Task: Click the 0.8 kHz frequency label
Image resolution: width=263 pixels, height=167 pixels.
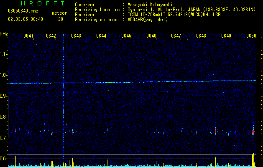Action: coord(4,117)
